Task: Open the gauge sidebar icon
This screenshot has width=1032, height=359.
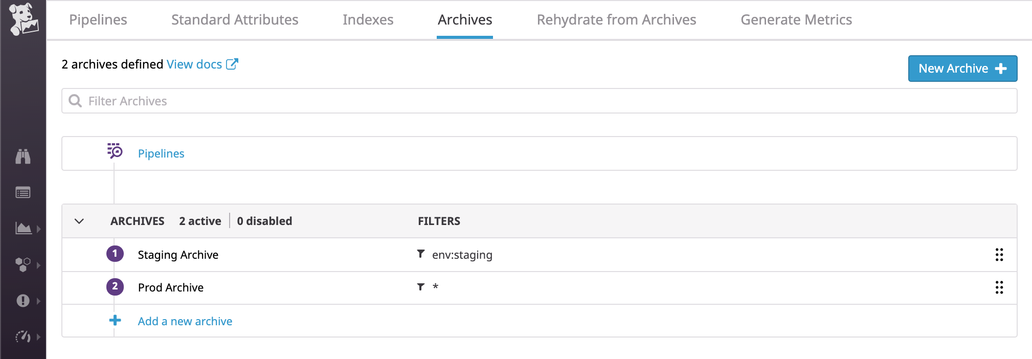Action: pyautogui.click(x=23, y=336)
